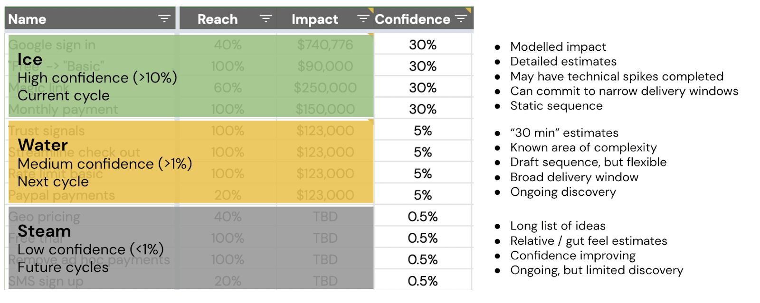Click the Confidence column header text
The height and width of the screenshot is (303, 760).
click(x=412, y=19)
